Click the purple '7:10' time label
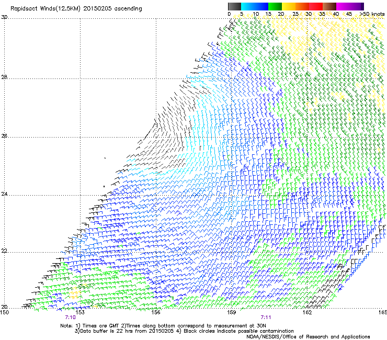Viewport: 387px width, 340px height. coord(71,318)
